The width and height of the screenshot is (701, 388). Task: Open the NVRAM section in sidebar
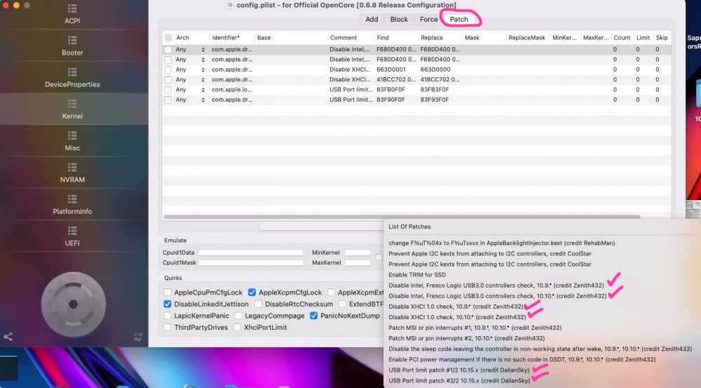coord(72,173)
